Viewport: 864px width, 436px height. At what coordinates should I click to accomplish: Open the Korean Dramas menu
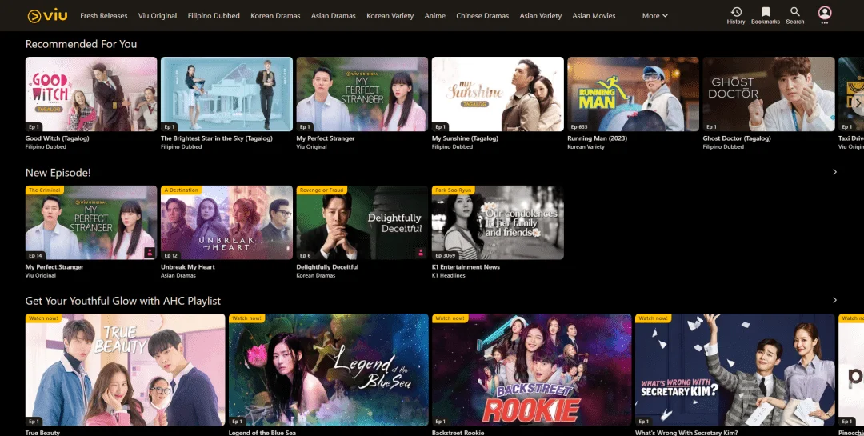click(275, 15)
